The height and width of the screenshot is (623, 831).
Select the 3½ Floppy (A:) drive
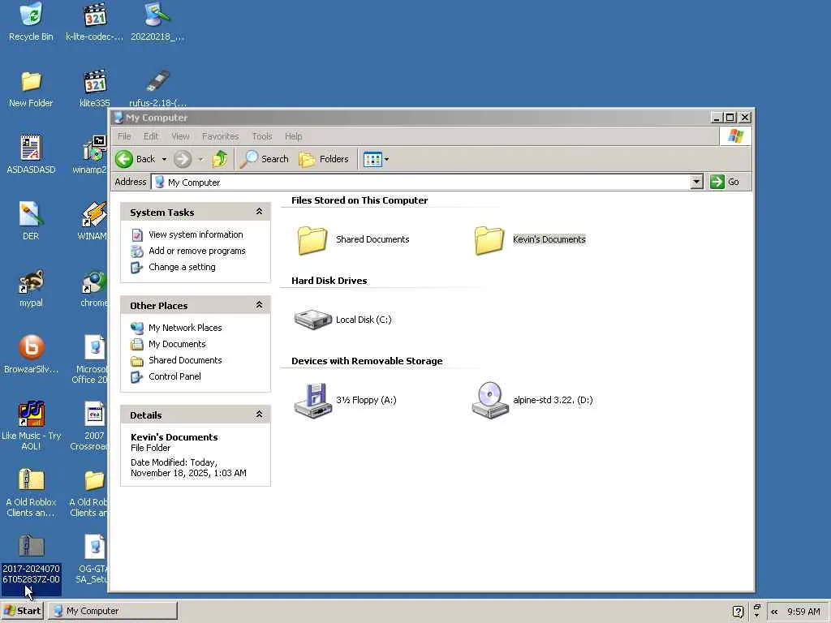312,401
